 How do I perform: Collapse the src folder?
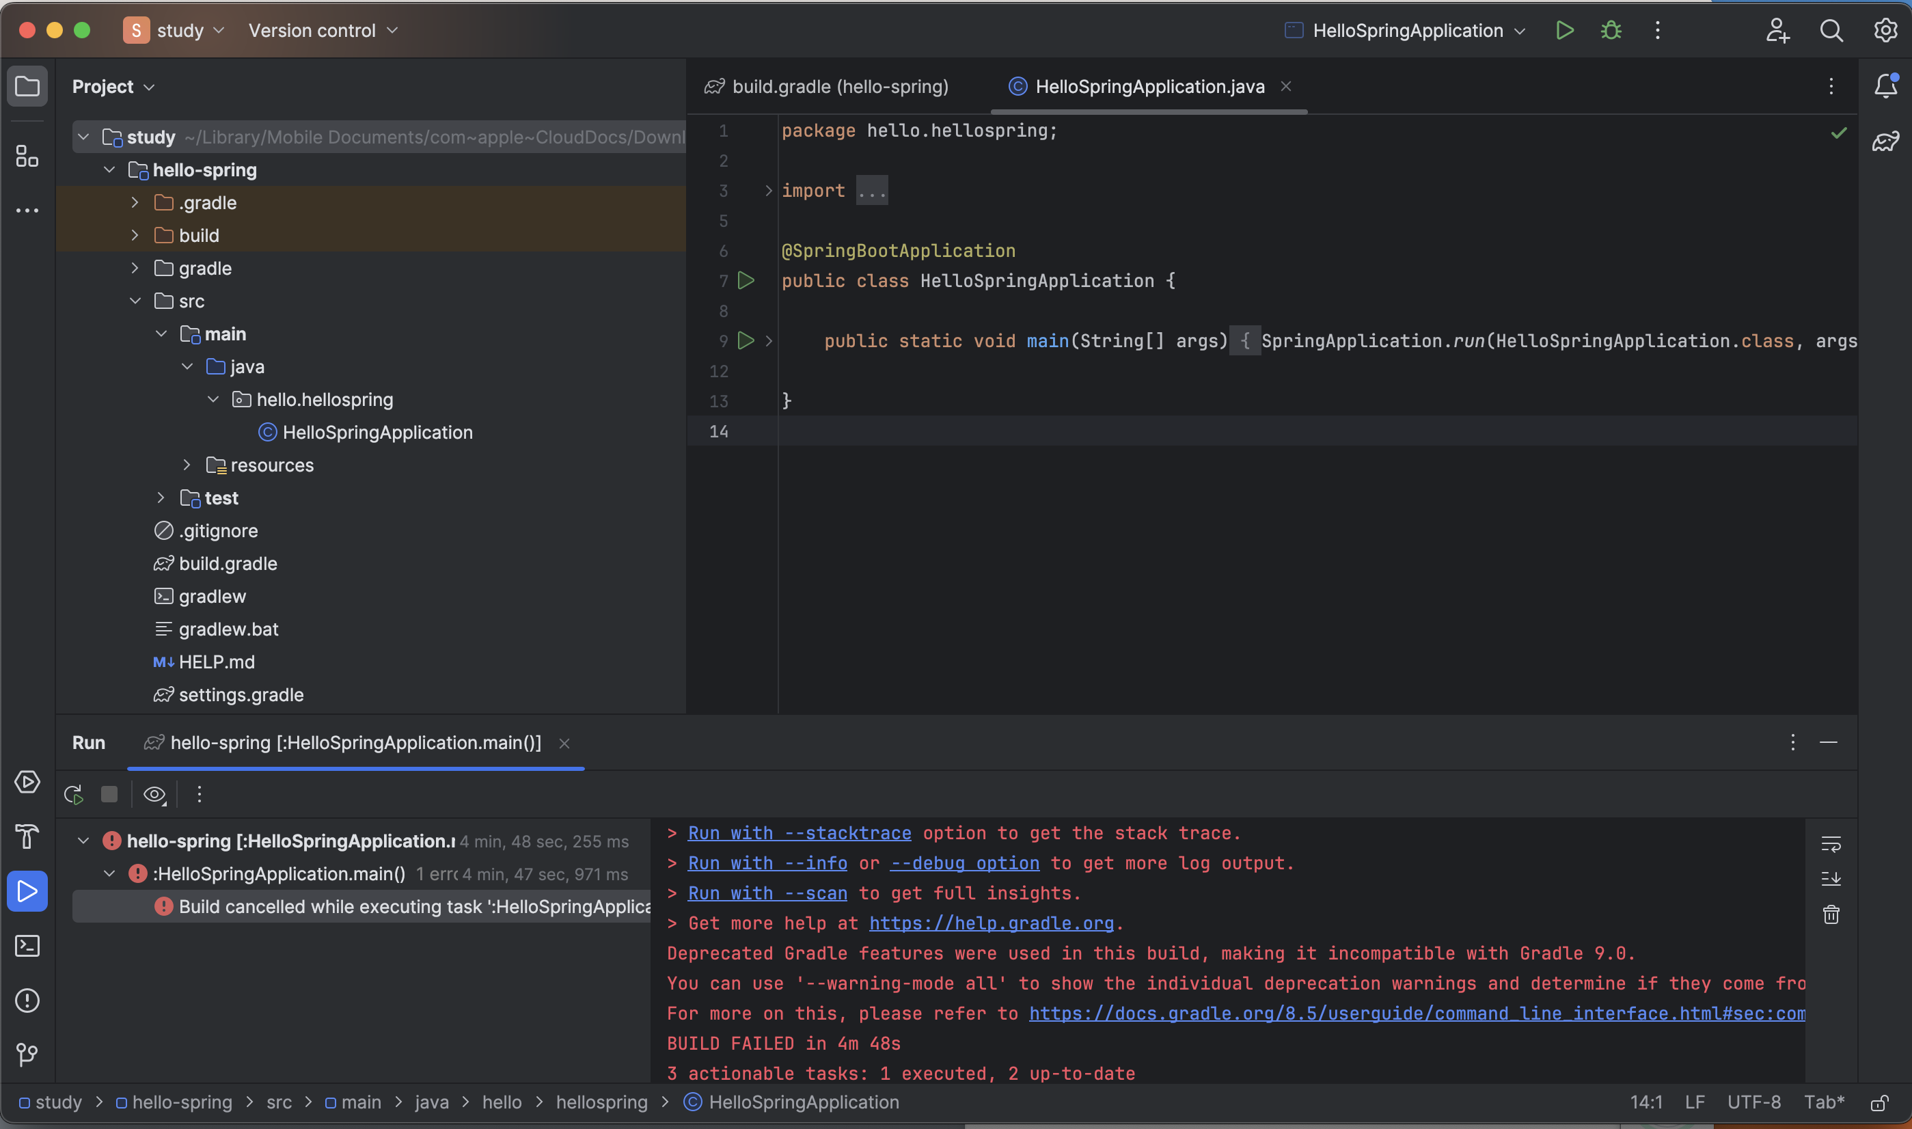(135, 301)
